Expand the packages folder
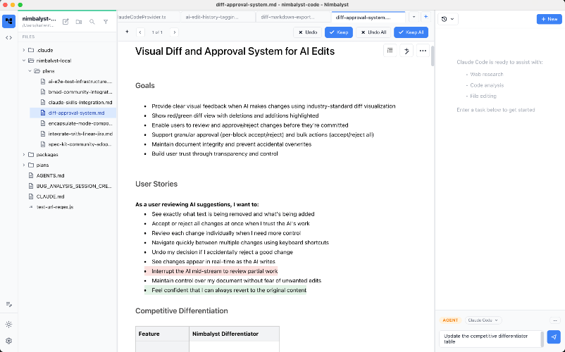The image size is (565, 352). pos(24,154)
